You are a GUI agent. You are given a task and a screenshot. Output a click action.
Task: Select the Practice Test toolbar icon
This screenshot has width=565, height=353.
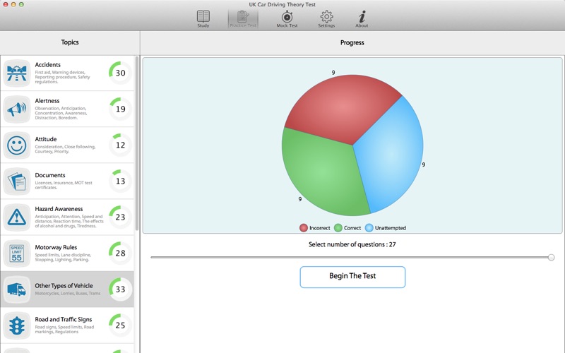243,19
